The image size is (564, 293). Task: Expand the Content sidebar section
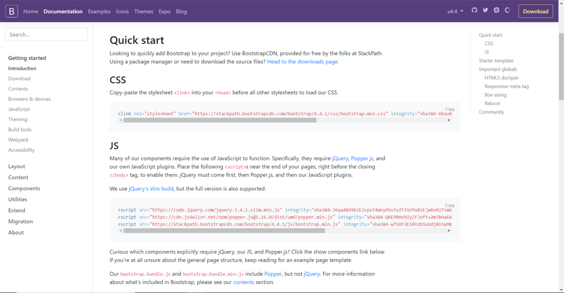(x=18, y=177)
